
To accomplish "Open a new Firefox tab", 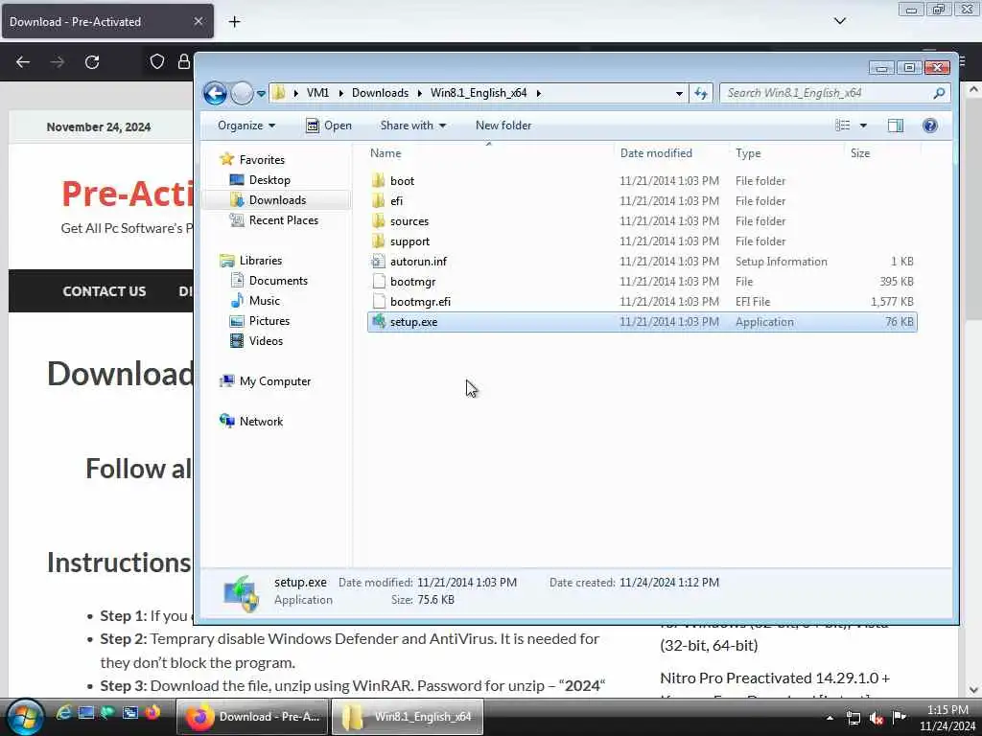I will click(x=234, y=22).
